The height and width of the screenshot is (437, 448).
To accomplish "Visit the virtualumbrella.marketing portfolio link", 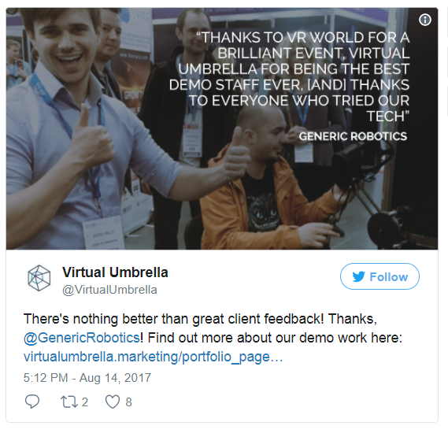I will point(154,357).
